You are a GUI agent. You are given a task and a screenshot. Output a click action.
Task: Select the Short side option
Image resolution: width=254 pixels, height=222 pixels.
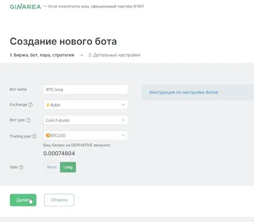coord(51,167)
